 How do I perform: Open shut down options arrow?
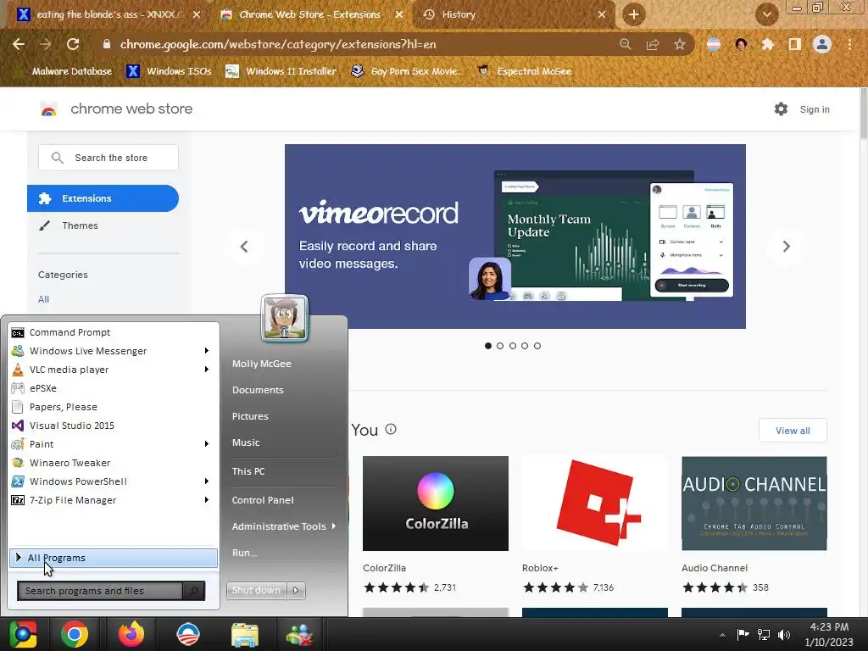point(296,590)
